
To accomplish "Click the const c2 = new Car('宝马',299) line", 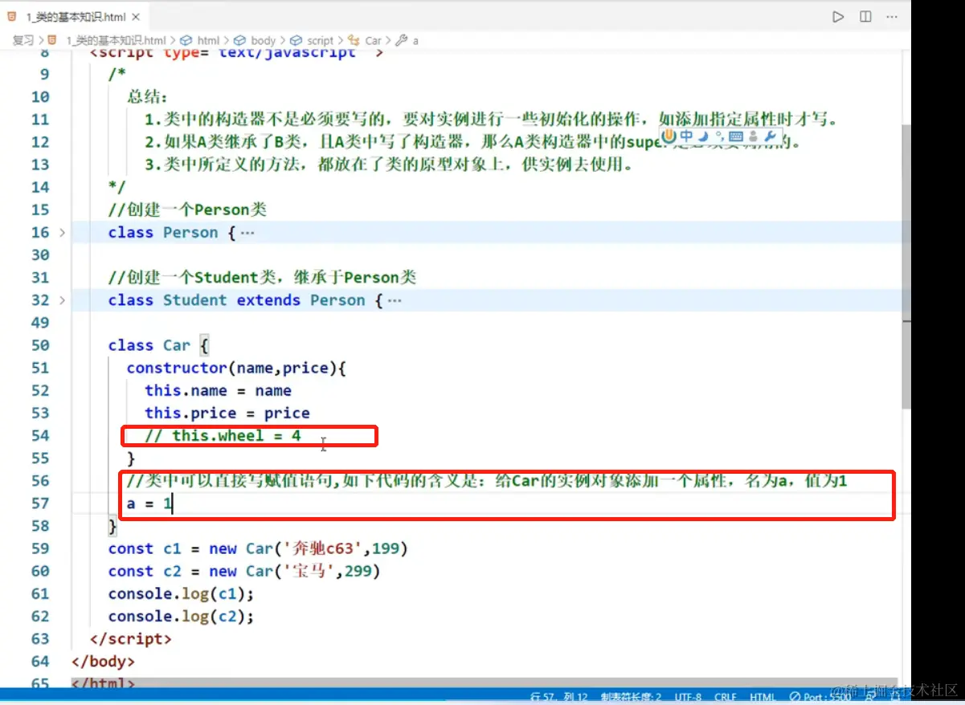I will [244, 571].
